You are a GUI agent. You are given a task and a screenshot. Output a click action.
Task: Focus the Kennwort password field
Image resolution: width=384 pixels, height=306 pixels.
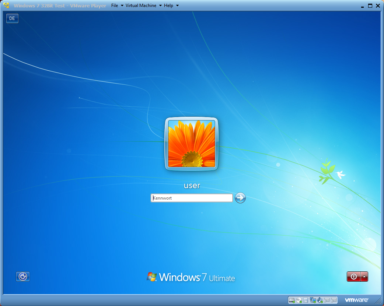point(192,198)
